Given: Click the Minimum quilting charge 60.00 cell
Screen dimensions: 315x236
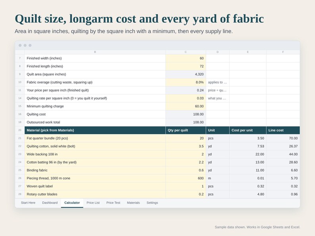Looking at the screenshot, I should pos(186,107).
